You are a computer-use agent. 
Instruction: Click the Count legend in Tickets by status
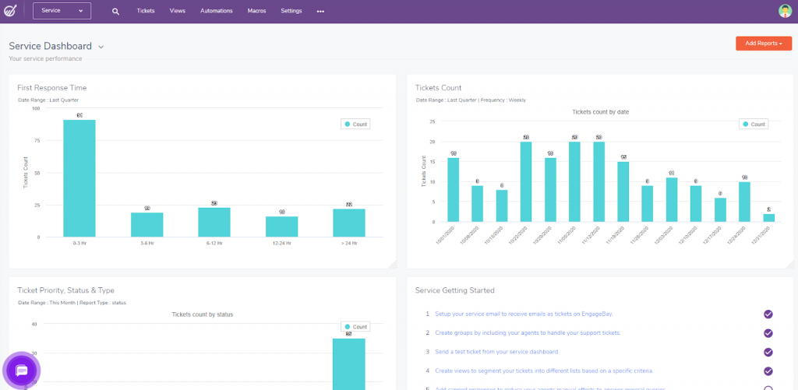[355, 327]
